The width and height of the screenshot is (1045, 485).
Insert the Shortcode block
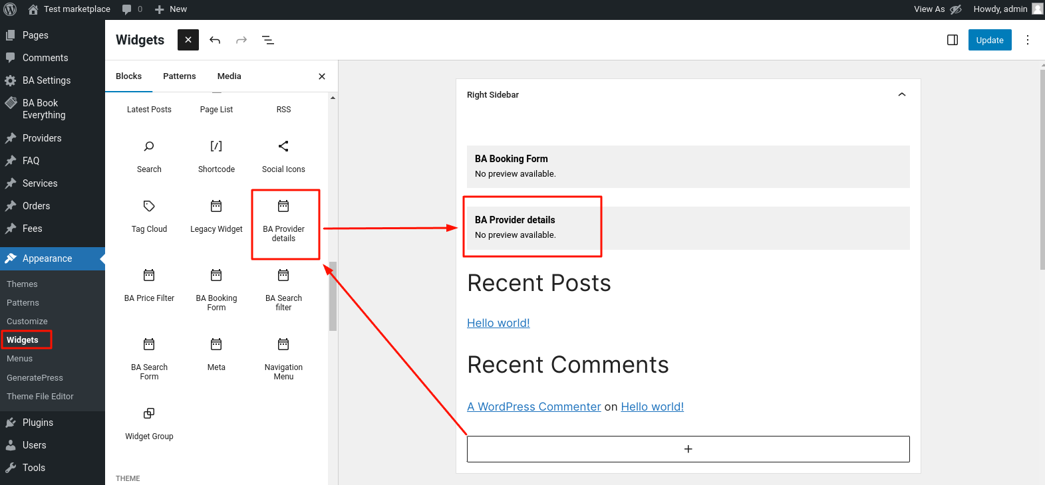tap(216, 157)
